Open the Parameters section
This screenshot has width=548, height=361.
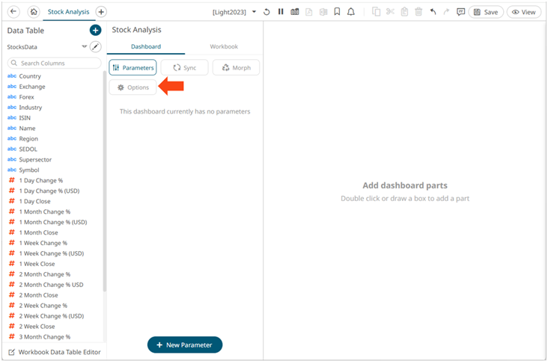tap(133, 68)
